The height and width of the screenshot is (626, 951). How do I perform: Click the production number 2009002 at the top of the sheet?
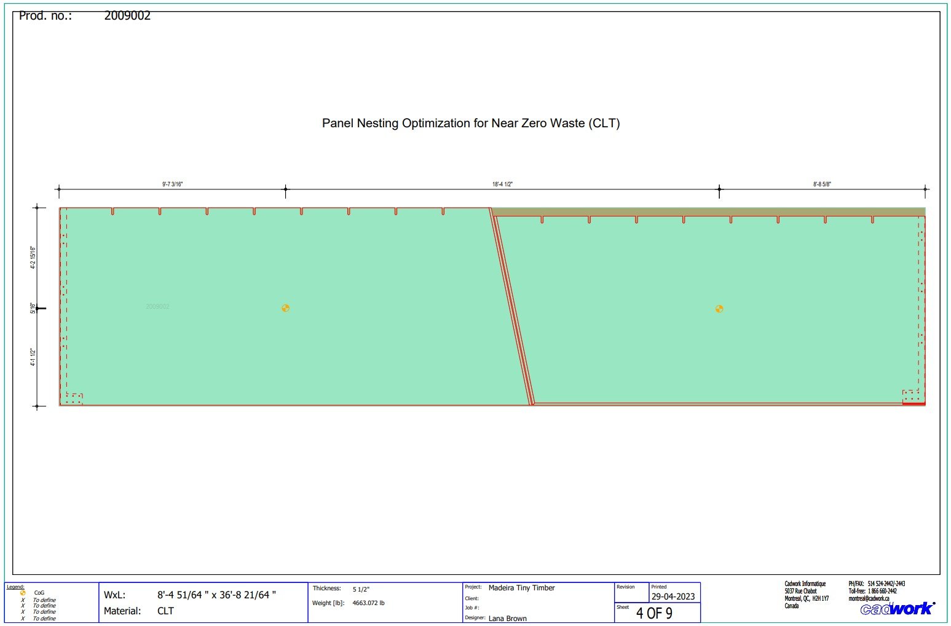pos(127,16)
